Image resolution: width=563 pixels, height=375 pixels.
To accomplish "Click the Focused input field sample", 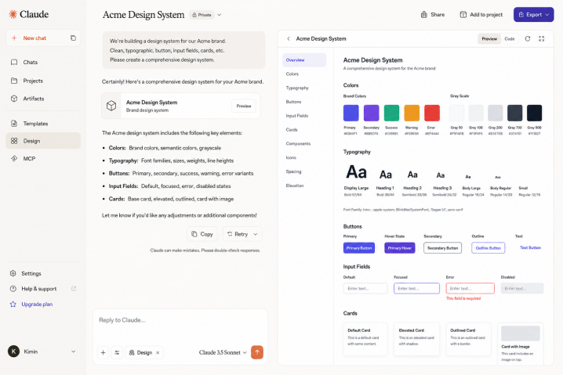I will coord(416,289).
